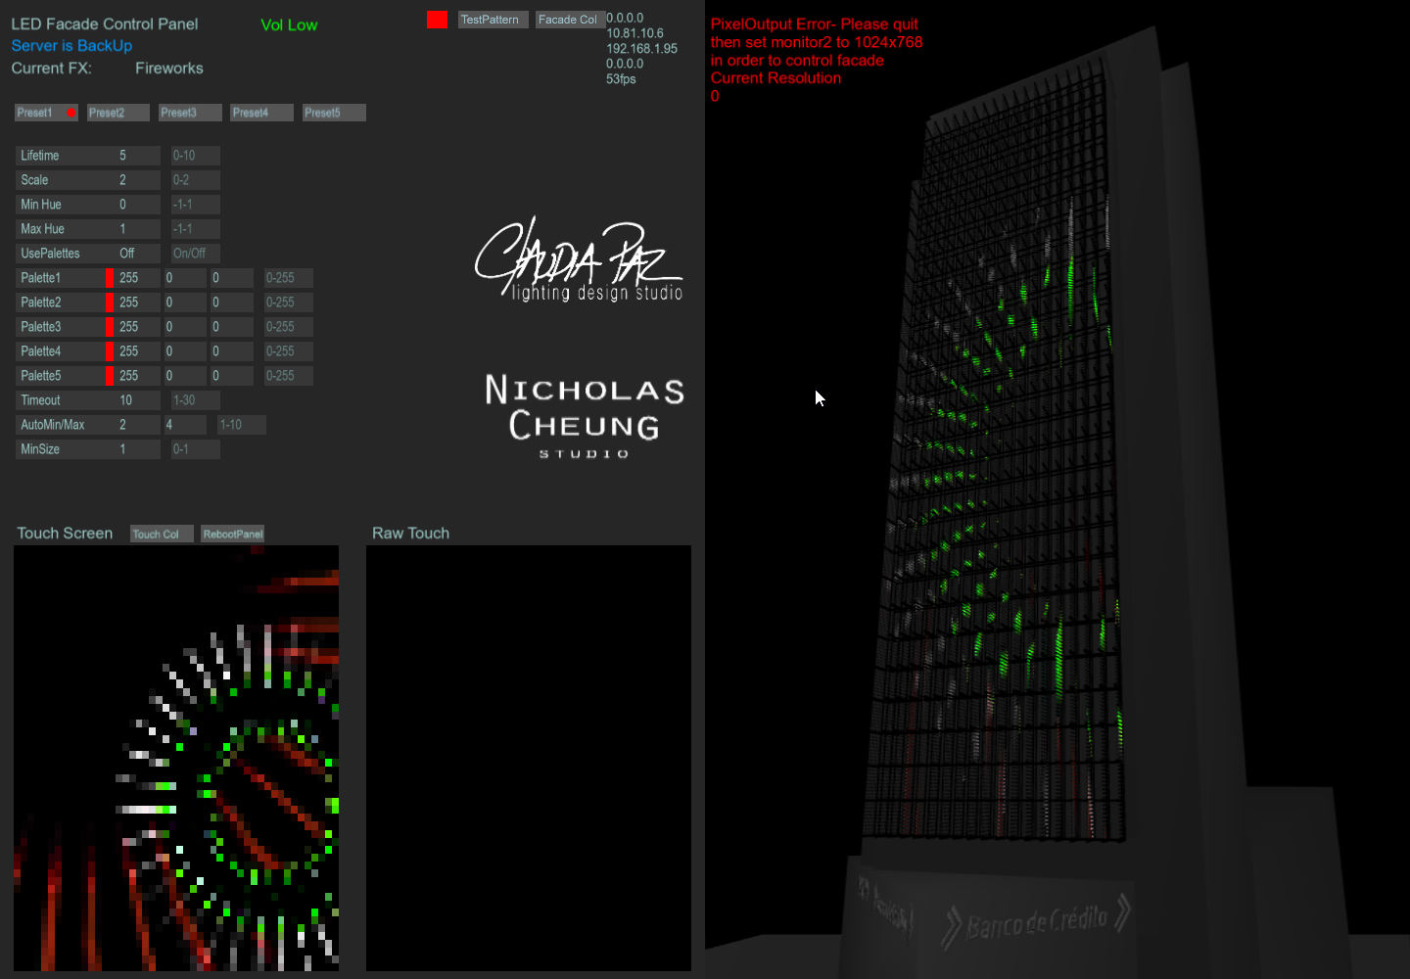Open the Facade Col option

[x=569, y=20]
